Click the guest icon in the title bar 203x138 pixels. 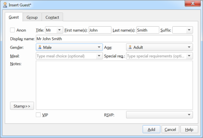pyautogui.click(x=5, y=5)
